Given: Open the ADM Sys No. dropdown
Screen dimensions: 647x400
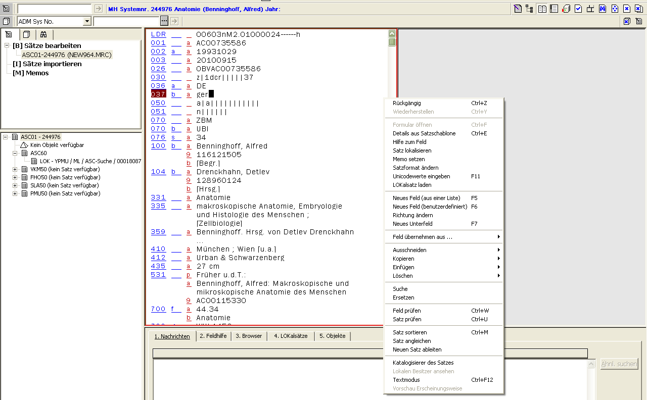Looking at the screenshot, I should click(87, 21).
